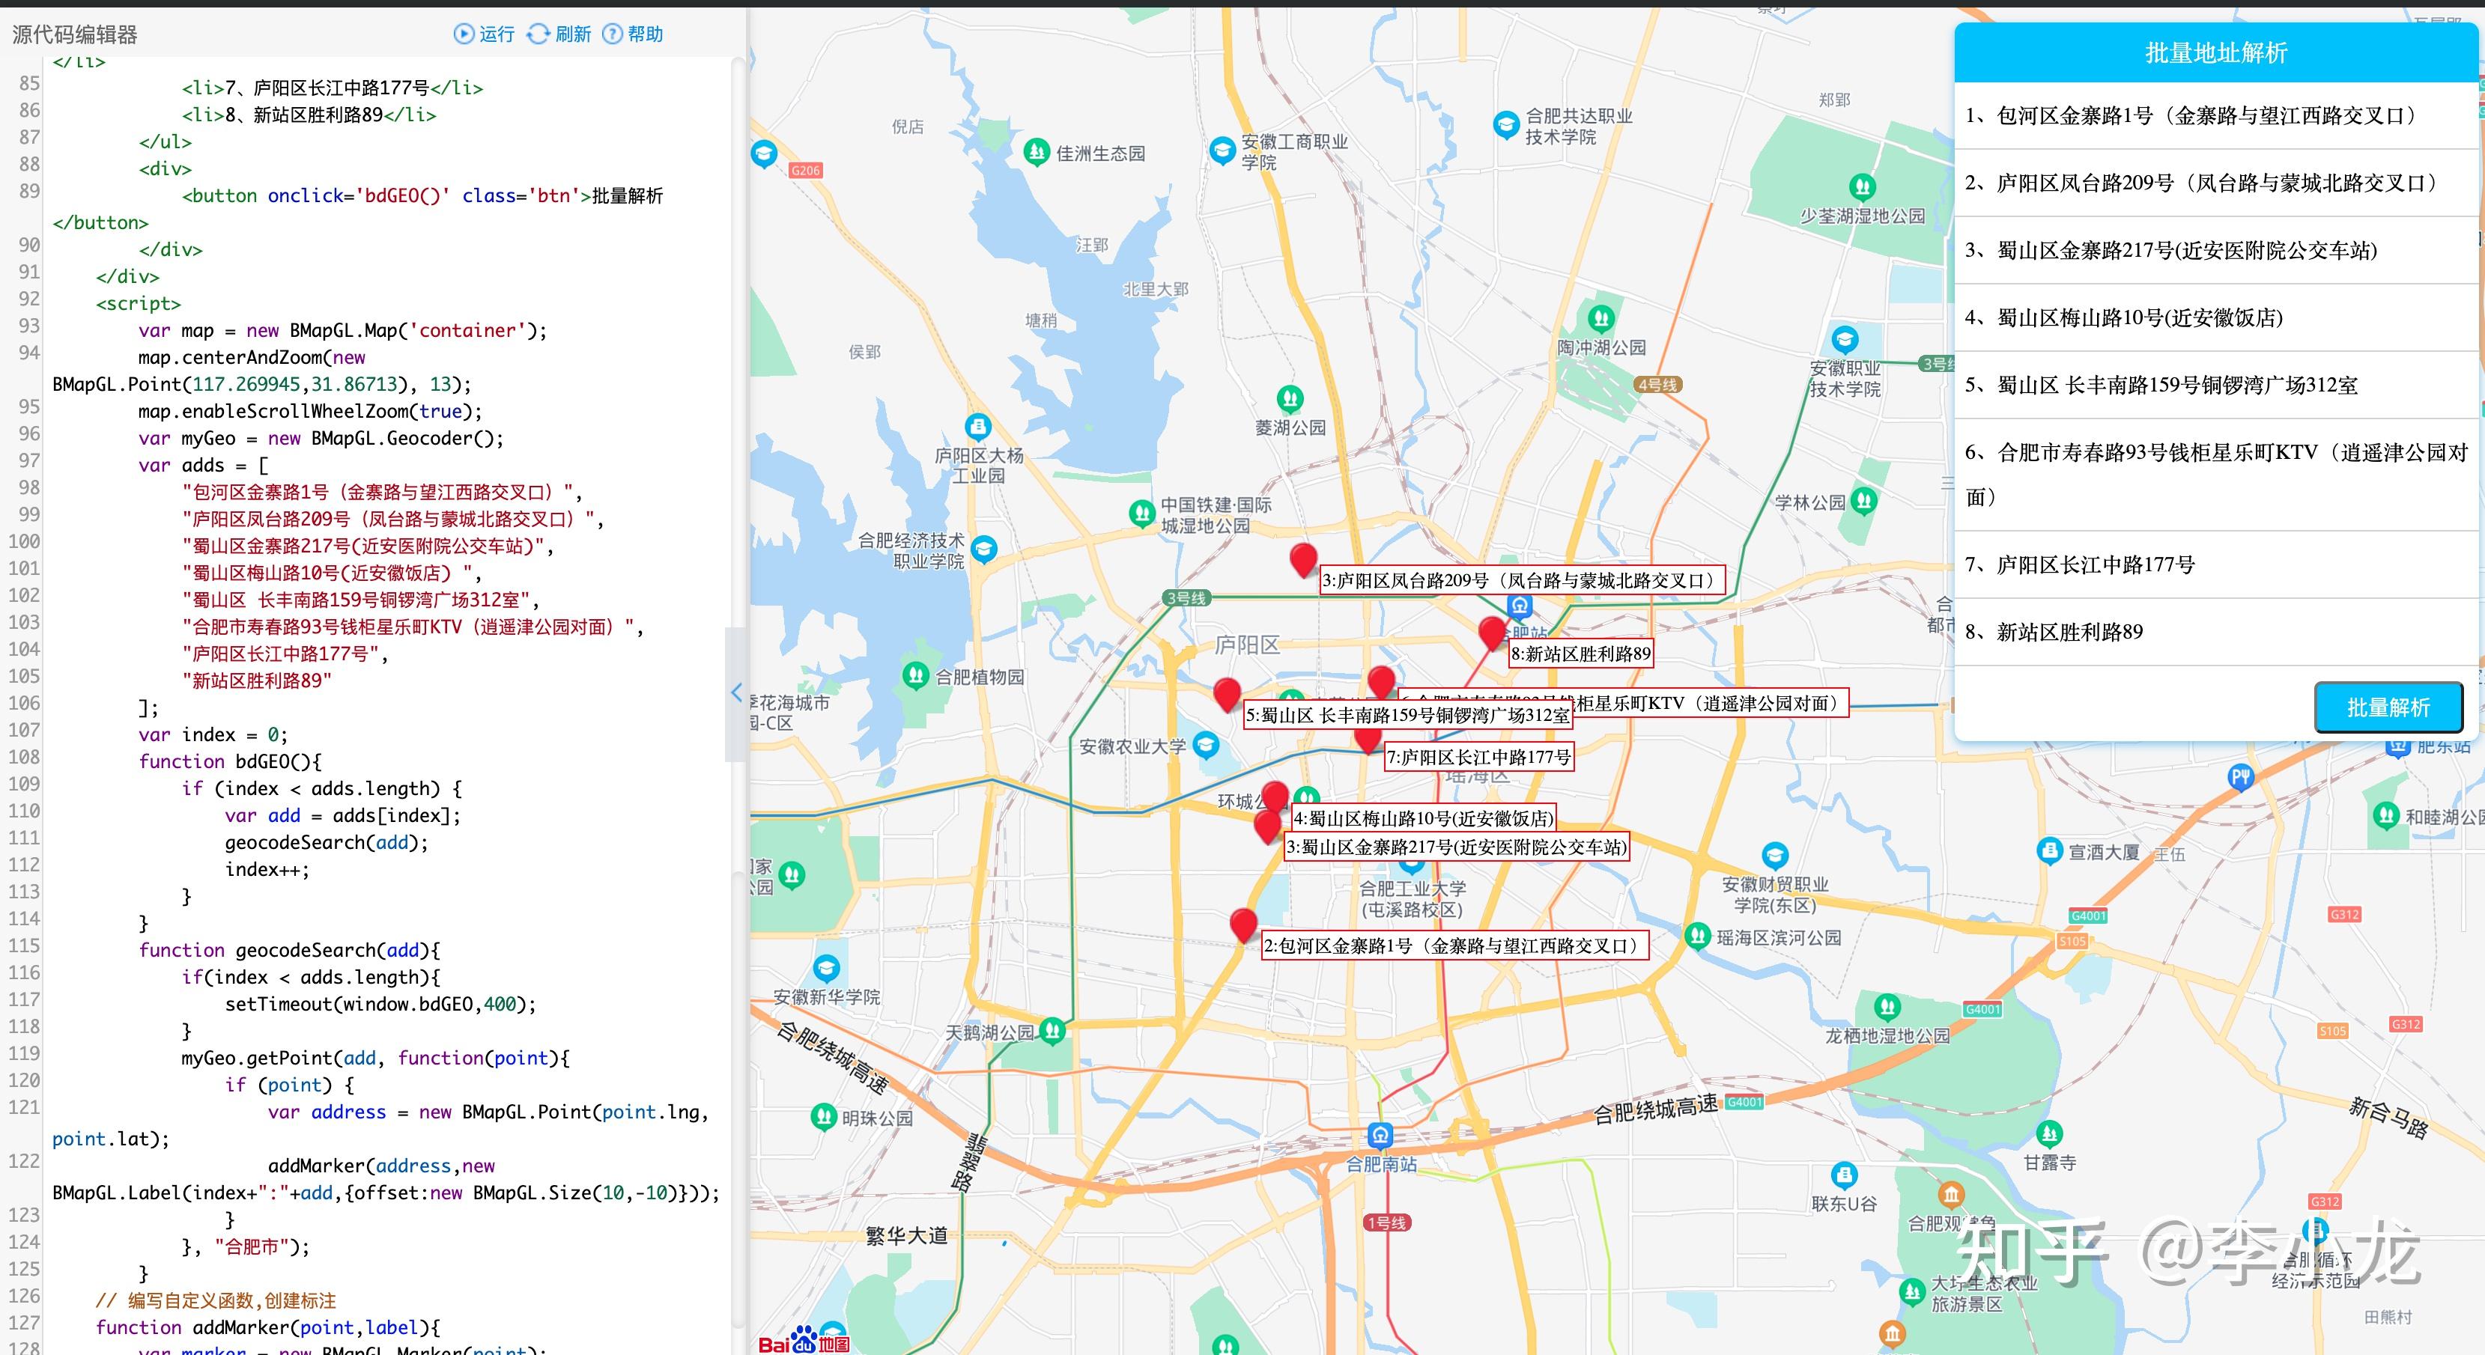Click red marker for 庐阳区长江中路177号
This screenshot has width=2485, height=1355.
coord(1367,740)
